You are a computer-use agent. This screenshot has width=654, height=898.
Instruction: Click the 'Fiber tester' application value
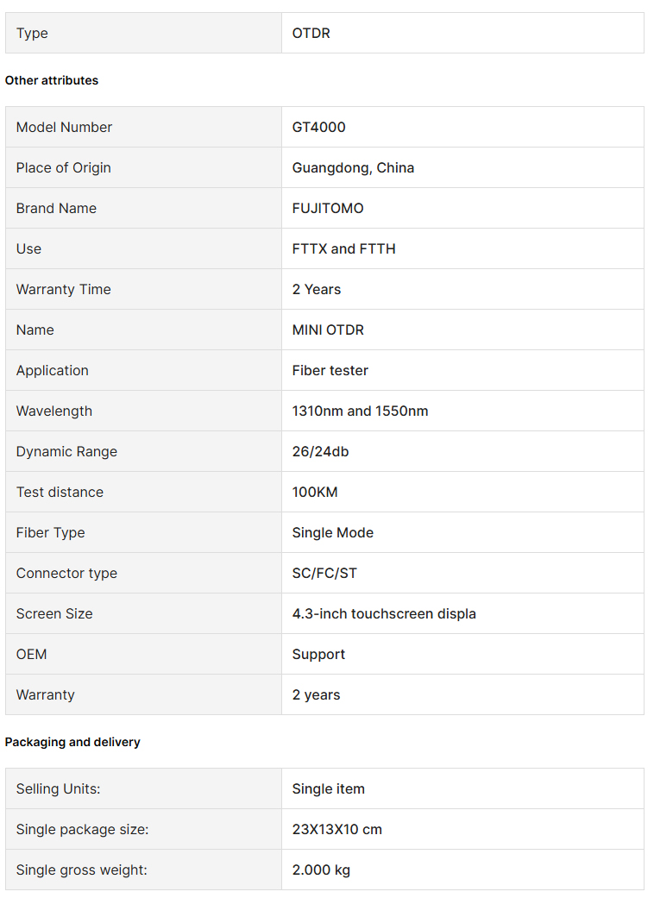[x=330, y=371]
